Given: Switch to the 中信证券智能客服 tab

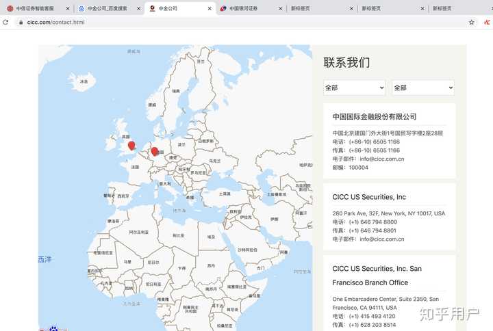Looking at the screenshot, I should click(x=35, y=8).
